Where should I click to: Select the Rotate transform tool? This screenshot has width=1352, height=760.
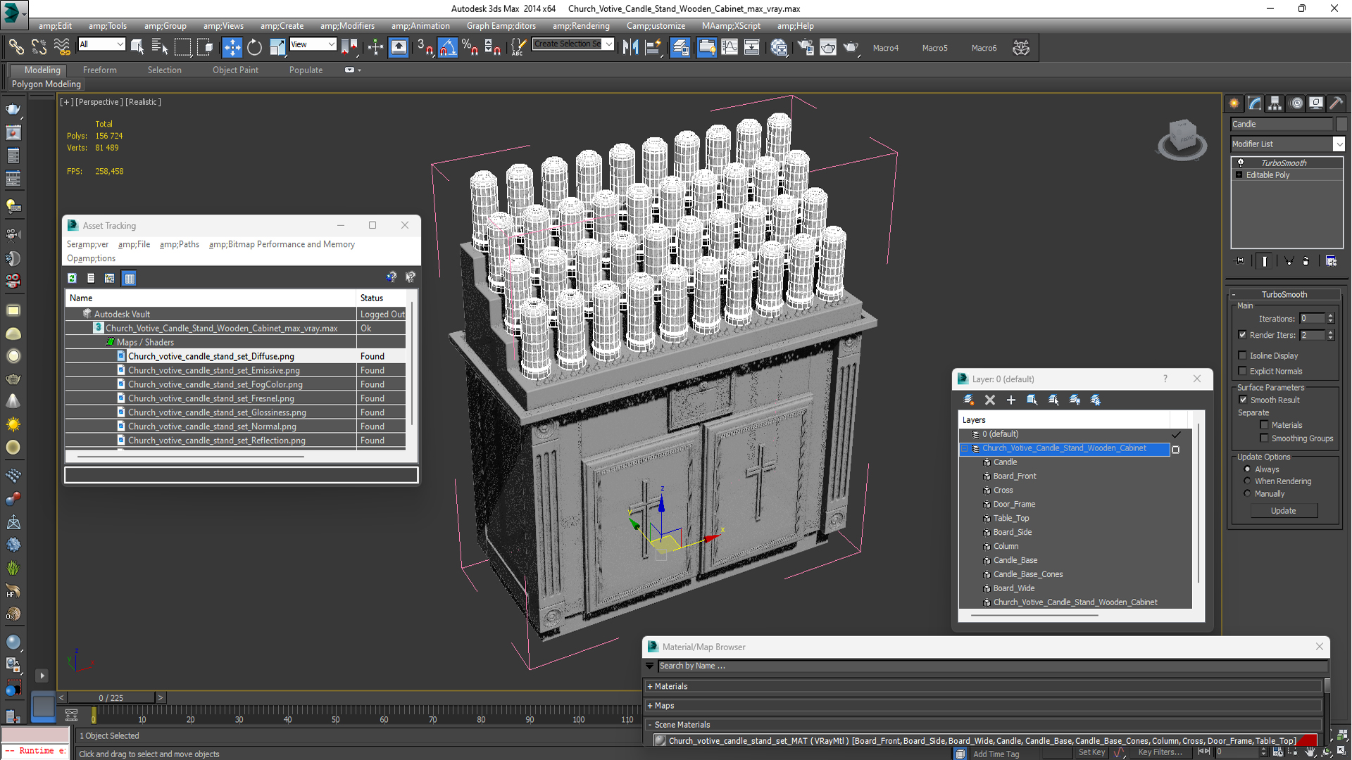point(254,47)
